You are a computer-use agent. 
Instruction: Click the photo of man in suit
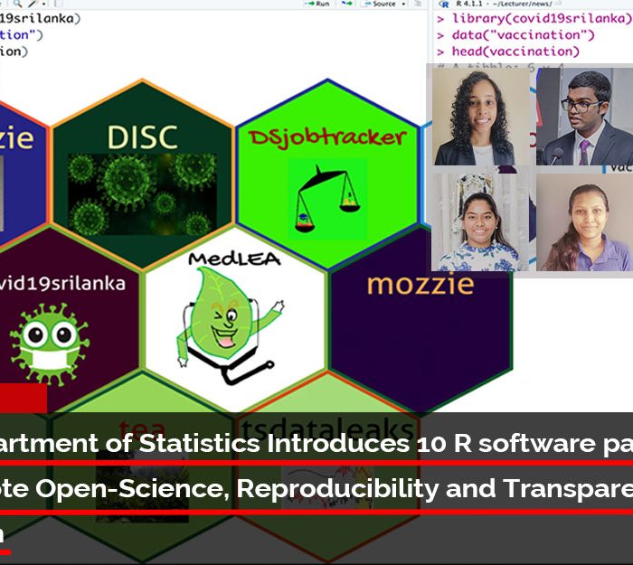point(584,118)
